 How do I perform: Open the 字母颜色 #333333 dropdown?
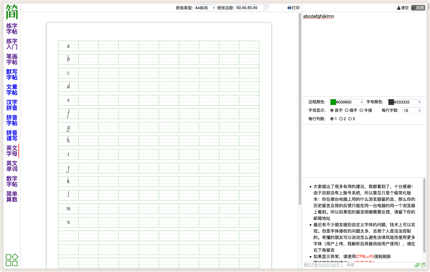404,102
